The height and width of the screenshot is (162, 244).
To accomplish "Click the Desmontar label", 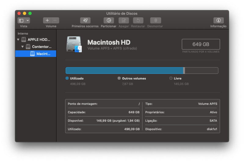I will (155, 26).
